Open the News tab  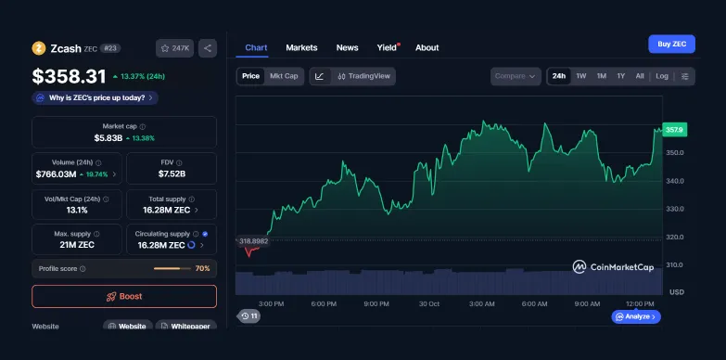pyautogui.click(x=348, y=47)
